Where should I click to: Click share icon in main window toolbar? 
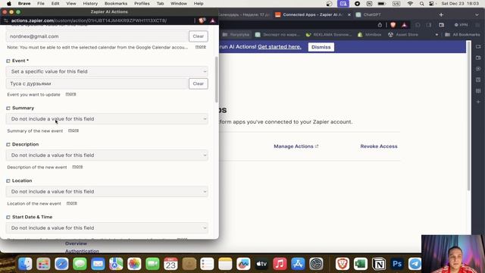(x=380, y=25)
